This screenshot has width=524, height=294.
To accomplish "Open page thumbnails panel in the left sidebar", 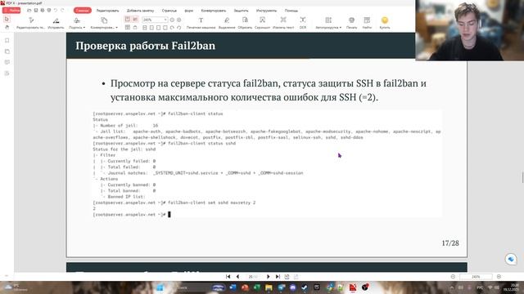I will click(7, 51).
